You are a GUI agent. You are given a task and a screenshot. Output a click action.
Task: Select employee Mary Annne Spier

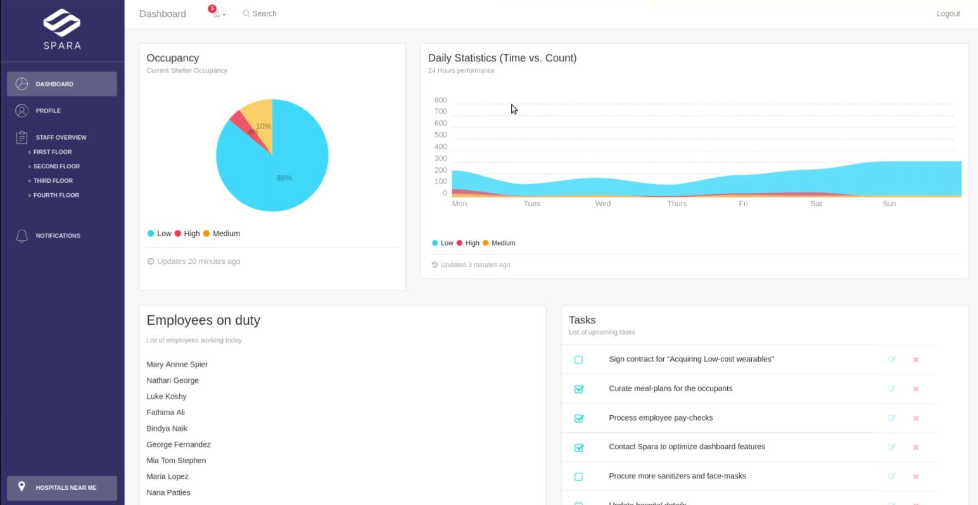(x=177, y=365)
